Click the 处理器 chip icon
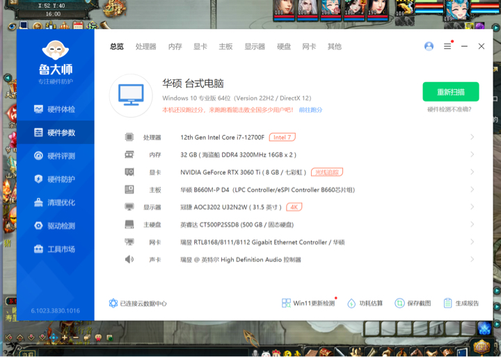This screenshot has width=501, height=357. pos(129,137)
